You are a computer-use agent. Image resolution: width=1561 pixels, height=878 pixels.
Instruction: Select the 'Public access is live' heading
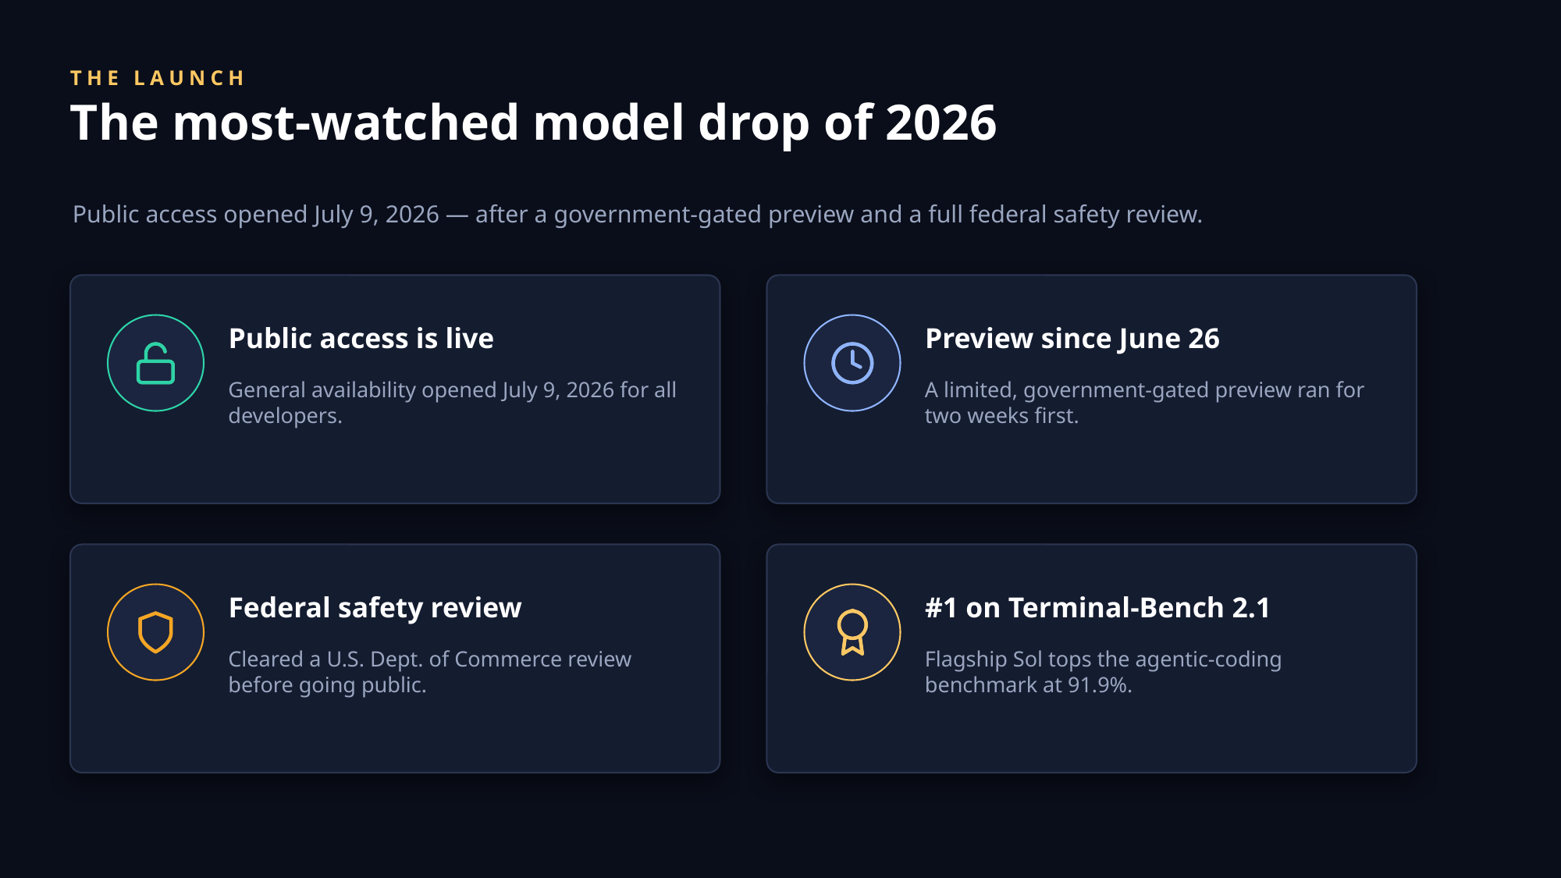click(x=361, y=338)
